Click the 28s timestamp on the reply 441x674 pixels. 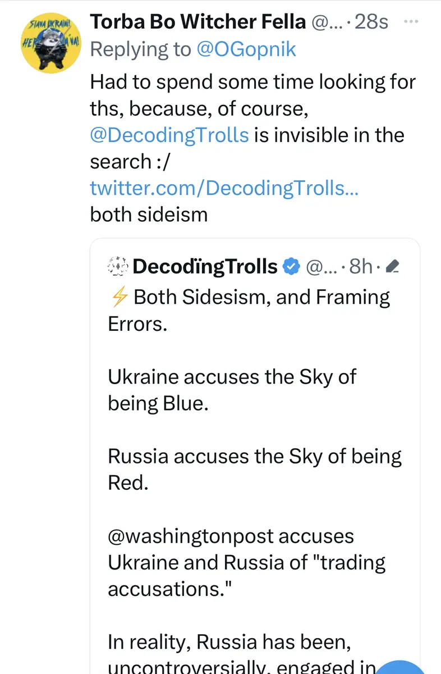pos(372,22)
